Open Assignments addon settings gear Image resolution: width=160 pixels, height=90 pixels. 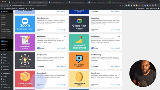pos(65,36)
